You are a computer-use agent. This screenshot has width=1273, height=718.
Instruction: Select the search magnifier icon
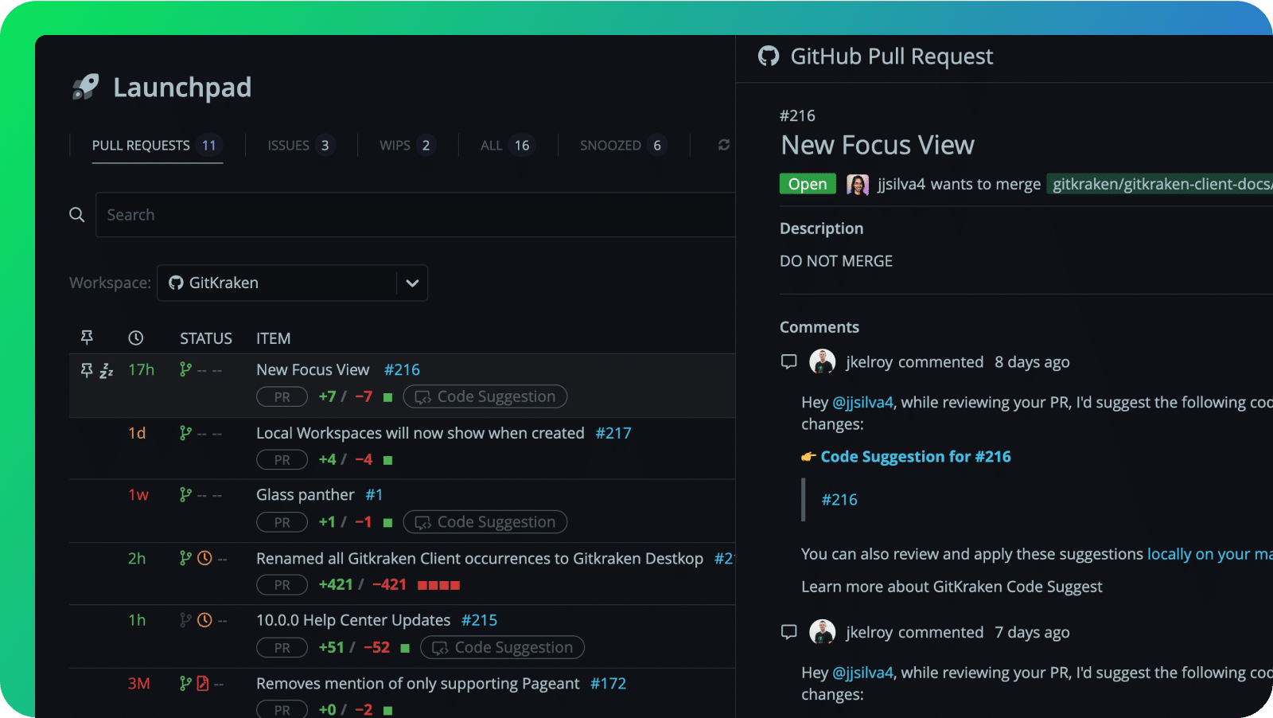click(76, 214)
